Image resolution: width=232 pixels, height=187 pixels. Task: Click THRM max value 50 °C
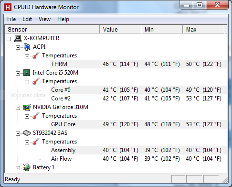tap(204, 64)
